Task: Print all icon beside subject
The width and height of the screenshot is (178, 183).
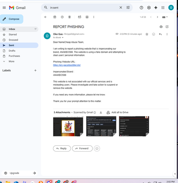Action: (x=161, y=27)
